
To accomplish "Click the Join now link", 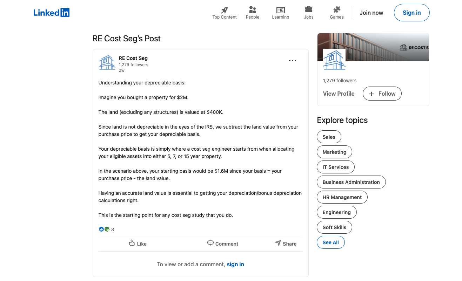I will [x=371, y=13].
